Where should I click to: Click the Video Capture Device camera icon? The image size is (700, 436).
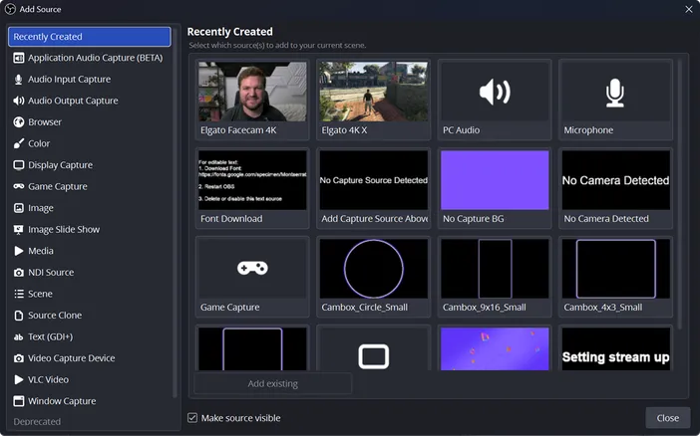(x=18, y=358)
